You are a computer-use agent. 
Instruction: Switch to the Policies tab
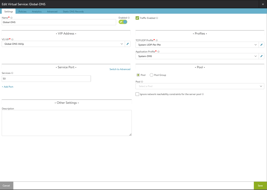(x=22, y=11)
